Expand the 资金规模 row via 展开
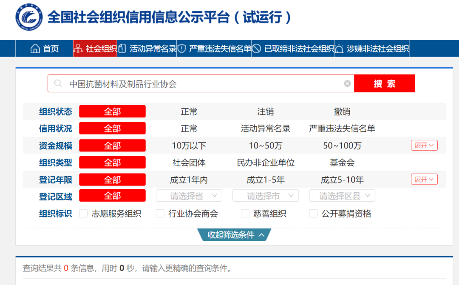 tap(424, 145)
